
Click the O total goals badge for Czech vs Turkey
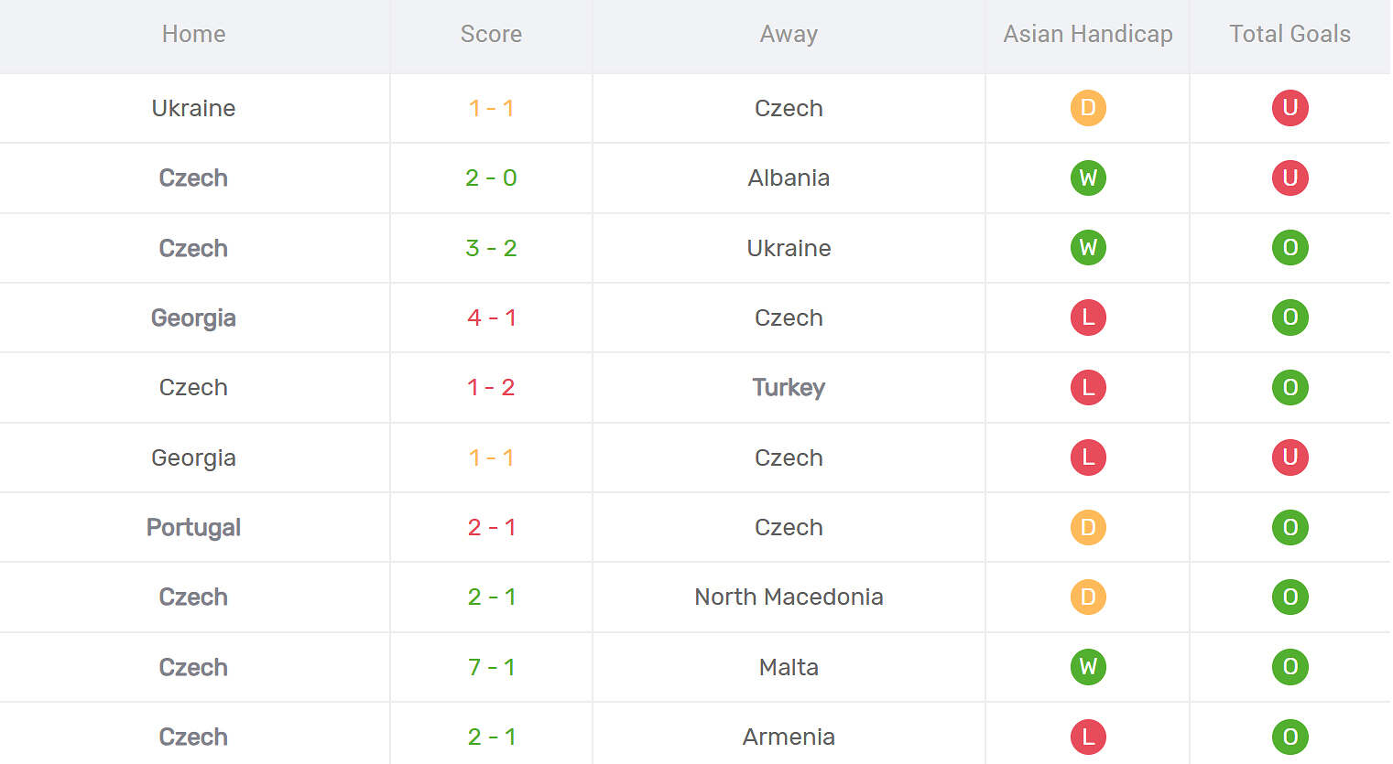(x=1290, y=387)
